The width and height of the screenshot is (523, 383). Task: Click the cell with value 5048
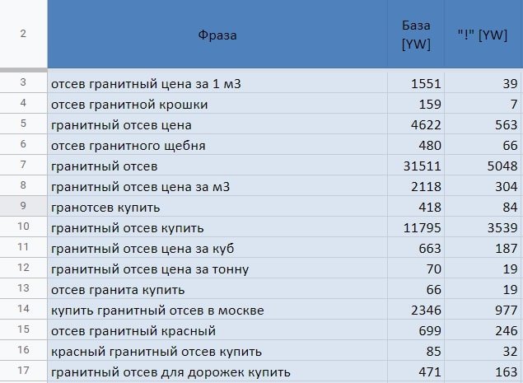click(x=483, y=166)
